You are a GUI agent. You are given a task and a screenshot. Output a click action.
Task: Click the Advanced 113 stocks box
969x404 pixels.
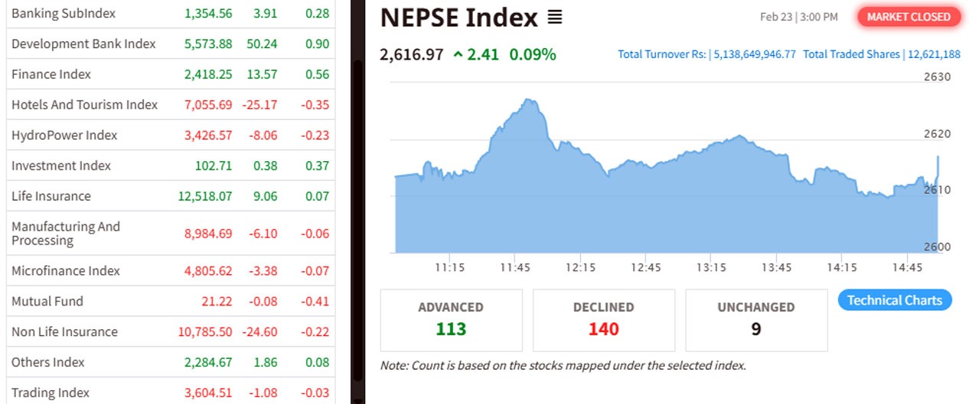tap(451, 319)
